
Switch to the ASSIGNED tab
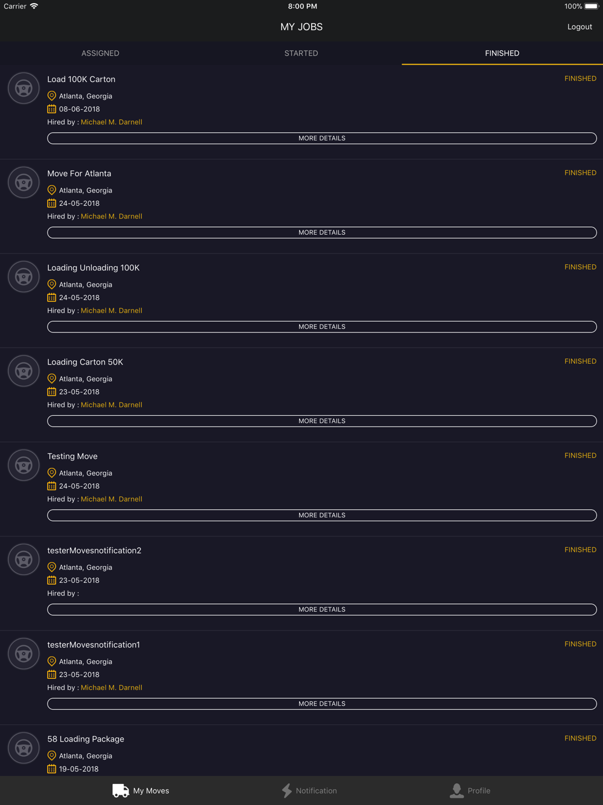click(x=100, y=53)
